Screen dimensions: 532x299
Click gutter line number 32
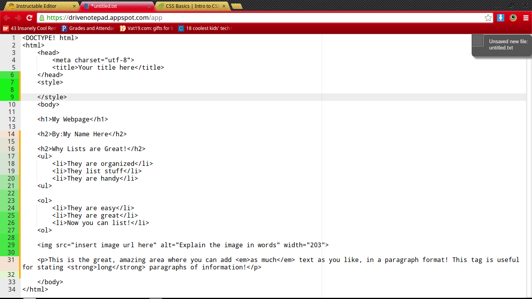11,274
